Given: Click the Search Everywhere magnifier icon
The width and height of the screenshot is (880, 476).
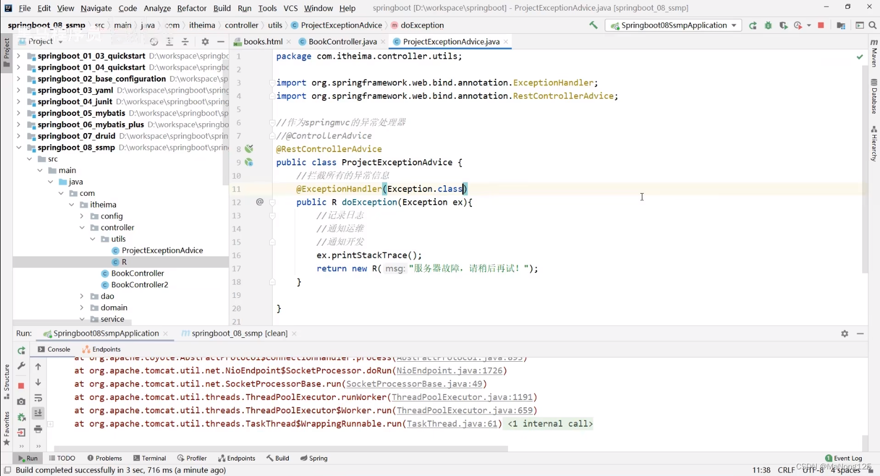Looking at the screenshot, I should [x=872, y=26].
